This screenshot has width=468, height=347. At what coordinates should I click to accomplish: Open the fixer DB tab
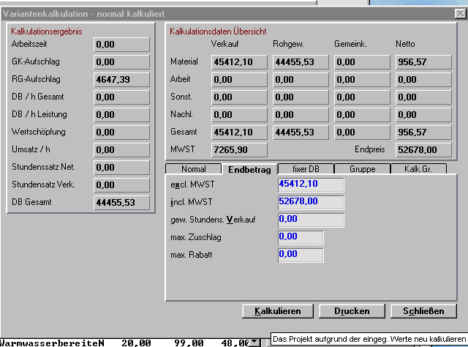[305, 169]
